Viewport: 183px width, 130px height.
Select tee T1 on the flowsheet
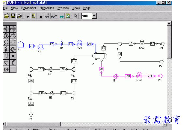click(x=120, y=44)
